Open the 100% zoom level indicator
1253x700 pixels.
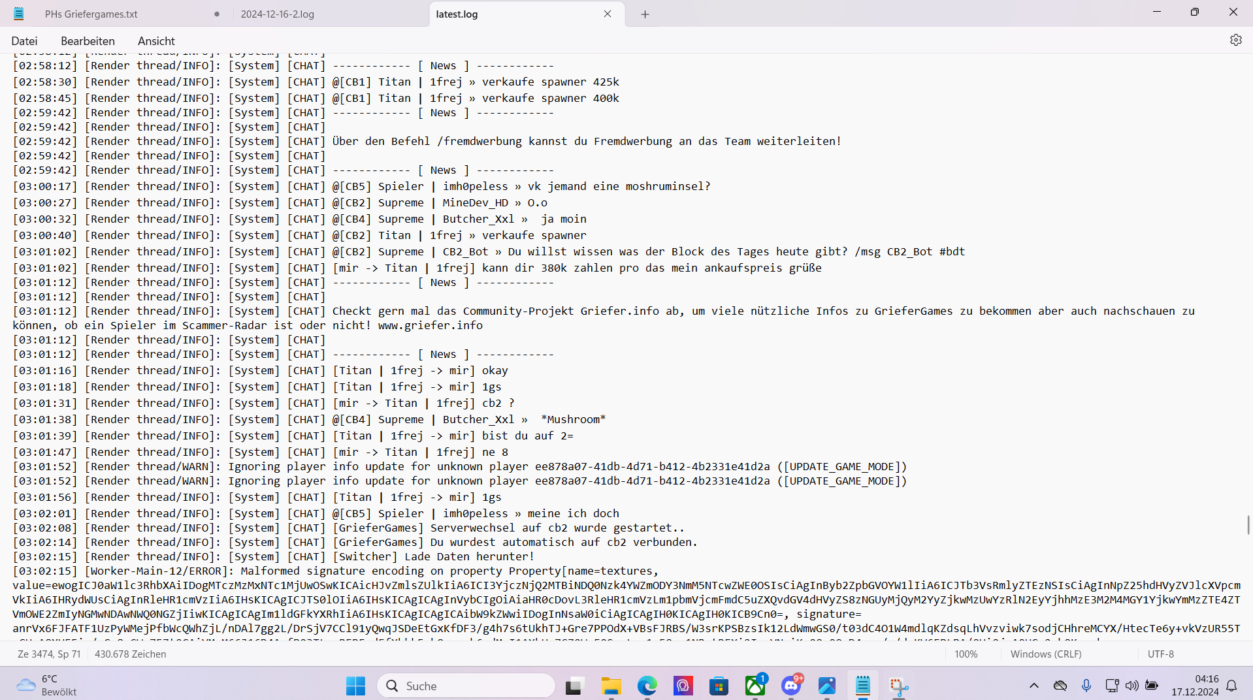pos(966,654)
